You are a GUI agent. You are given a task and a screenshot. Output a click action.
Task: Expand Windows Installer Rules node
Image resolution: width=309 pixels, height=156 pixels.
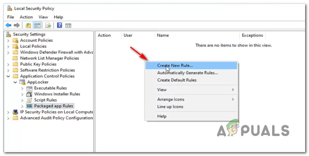(22, 94)
